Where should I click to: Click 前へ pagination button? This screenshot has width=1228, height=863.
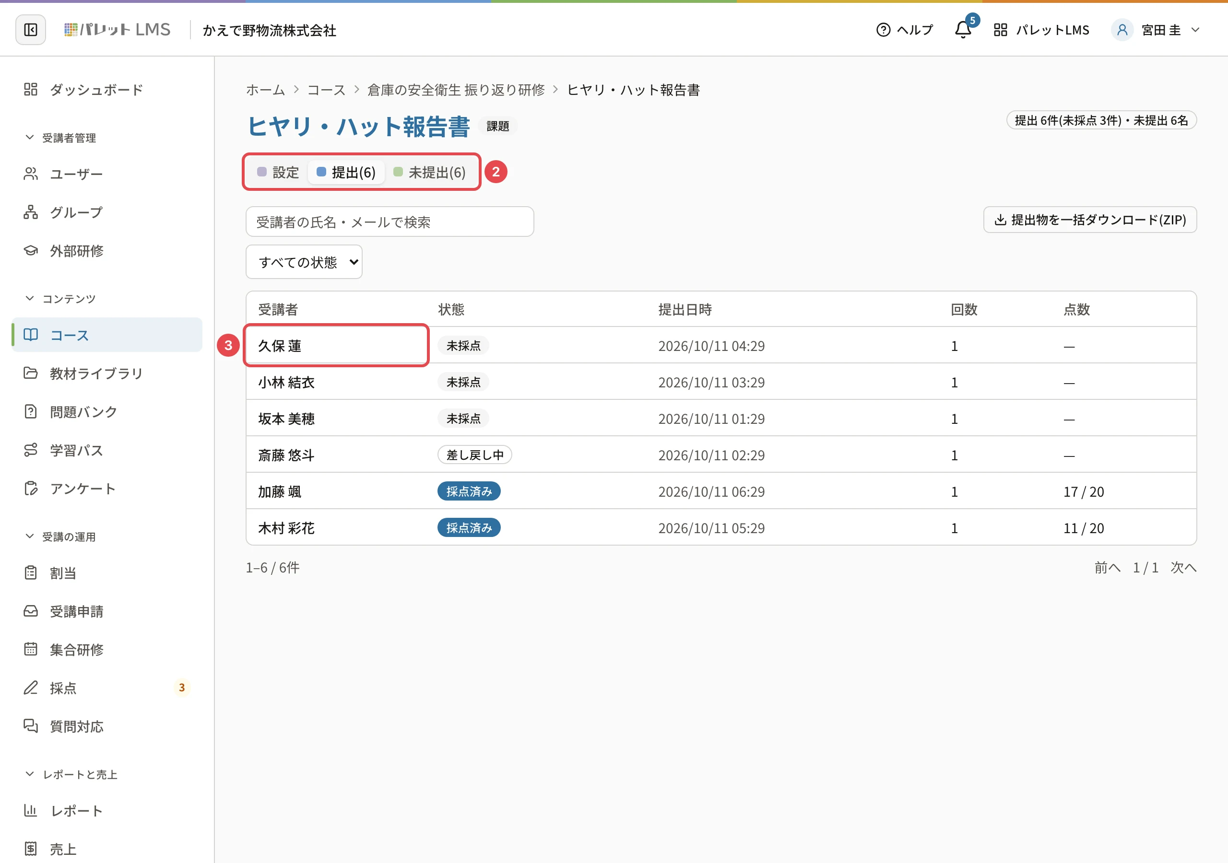(x=1107, y=567)
